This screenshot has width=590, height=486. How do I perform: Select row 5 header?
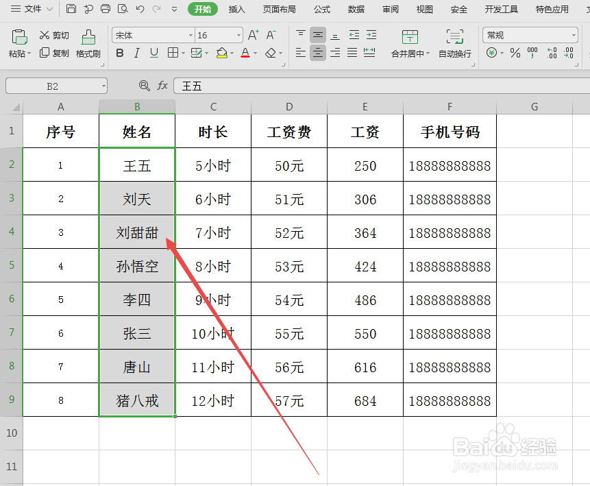(x=12, y=265)
